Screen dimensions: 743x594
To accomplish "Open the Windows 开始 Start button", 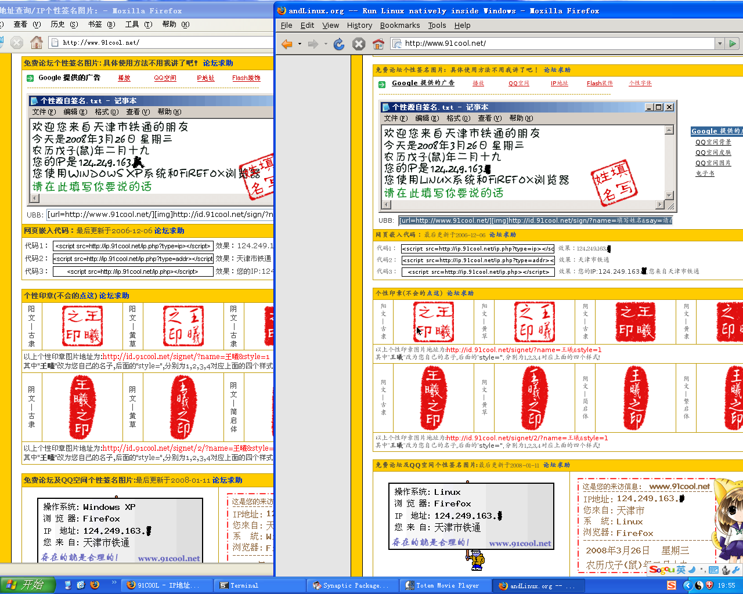I will pyautogui.click(x=27, y=585).
